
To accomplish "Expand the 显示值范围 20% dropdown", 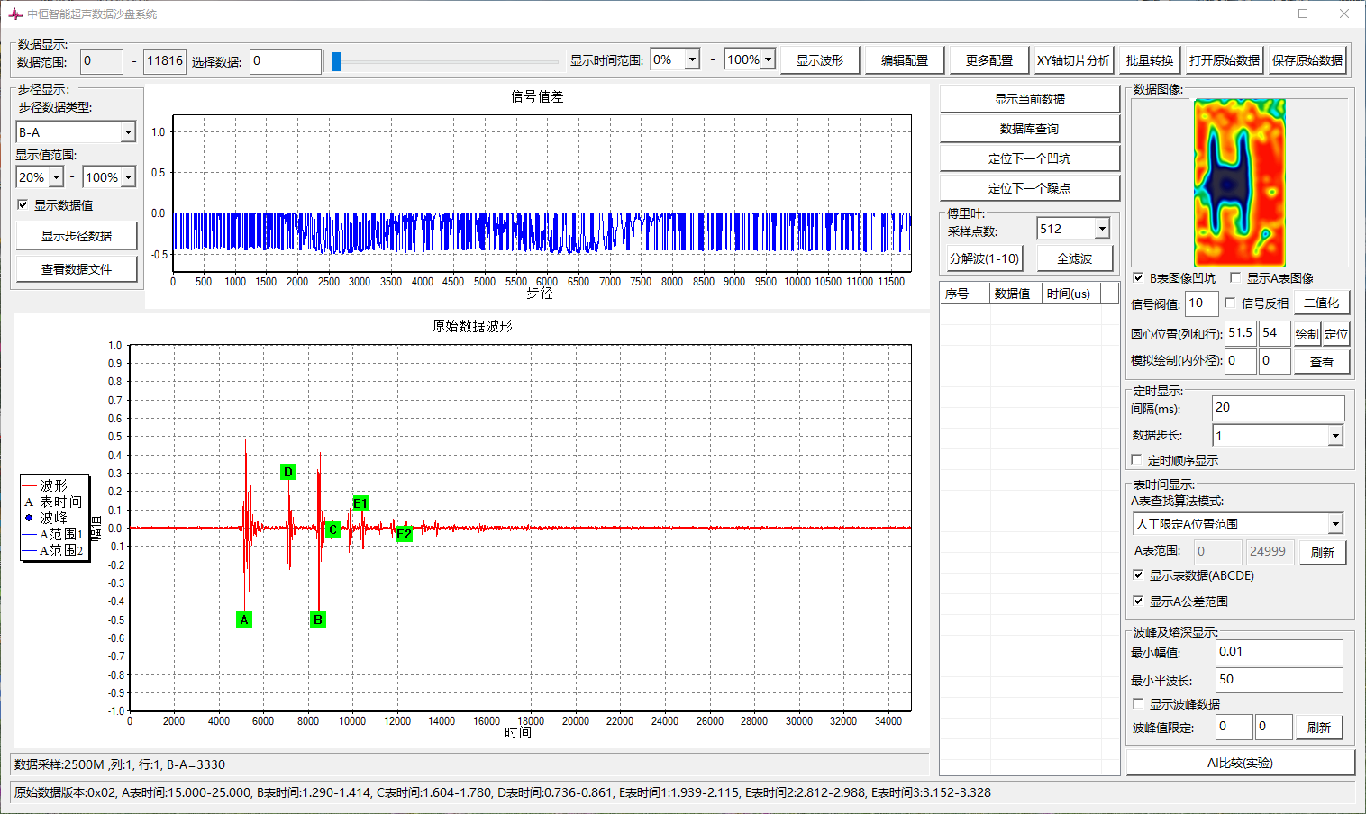I will click(x=56, y=177).
